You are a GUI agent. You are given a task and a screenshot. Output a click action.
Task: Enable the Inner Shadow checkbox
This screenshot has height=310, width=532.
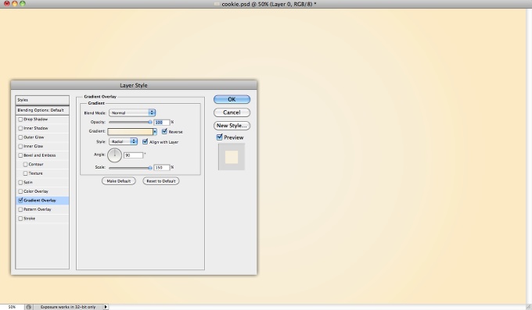click(x=20, y=128)
